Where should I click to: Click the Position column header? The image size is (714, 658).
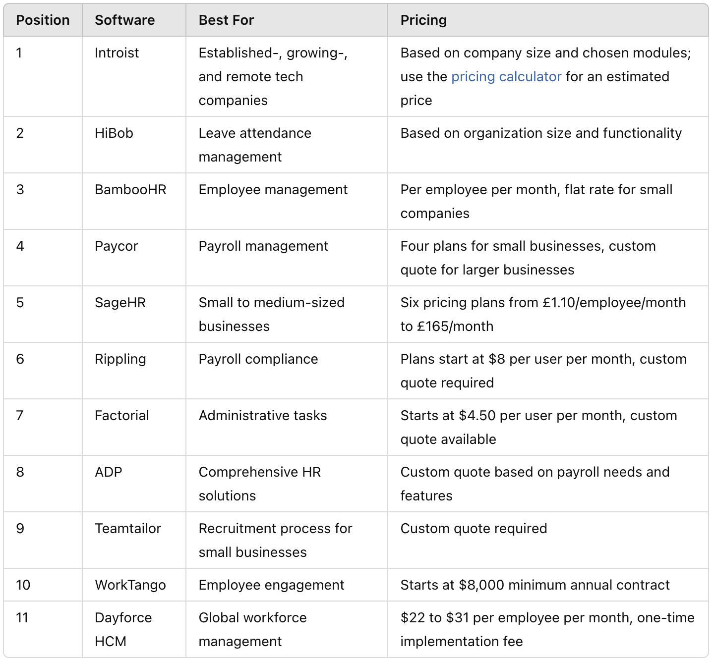43,20
